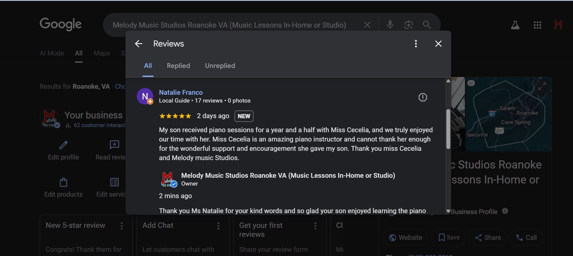This screenshot has height=256, width=573.
Task: Open options on Add Chat card
Action: click(x=218, y=226)
